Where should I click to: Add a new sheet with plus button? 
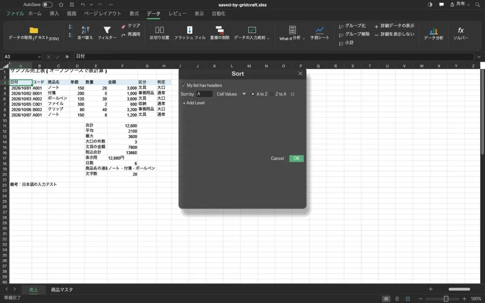click(x=431, y=289)
